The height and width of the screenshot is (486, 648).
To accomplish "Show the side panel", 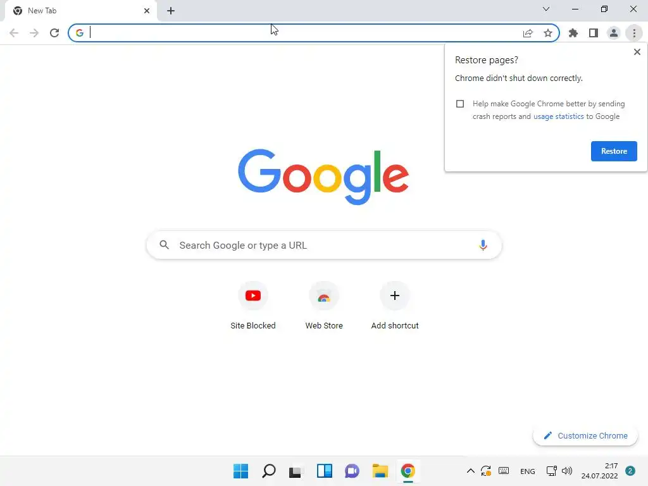I will (x=594, y=33).
